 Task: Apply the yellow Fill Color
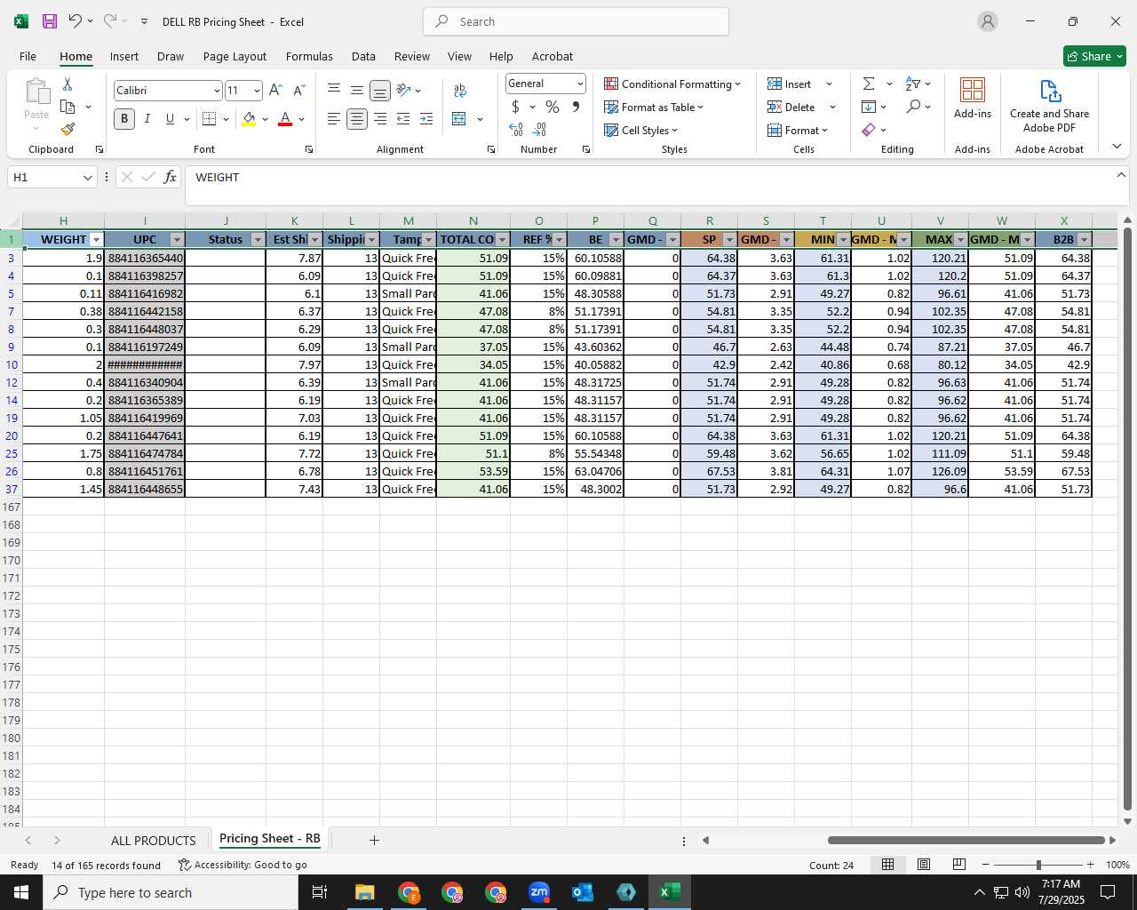tap(249, 119)
